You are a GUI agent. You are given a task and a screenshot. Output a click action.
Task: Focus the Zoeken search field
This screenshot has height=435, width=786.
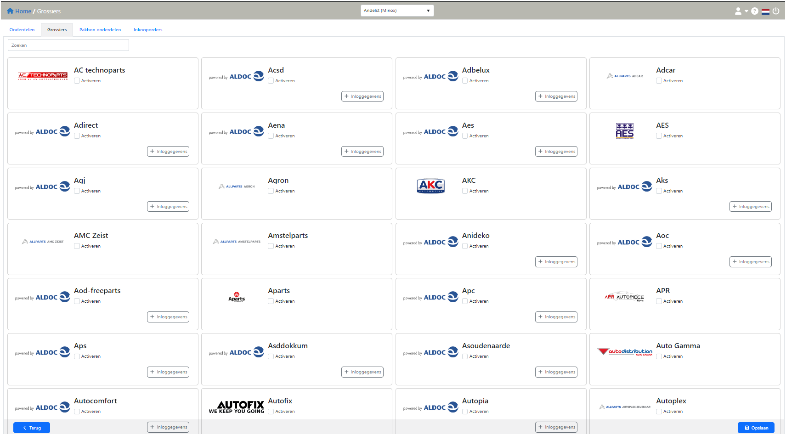(68, 45)
